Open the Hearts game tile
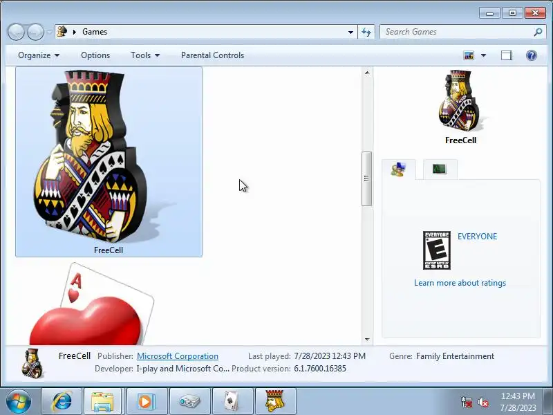 [x=92, y=304]
